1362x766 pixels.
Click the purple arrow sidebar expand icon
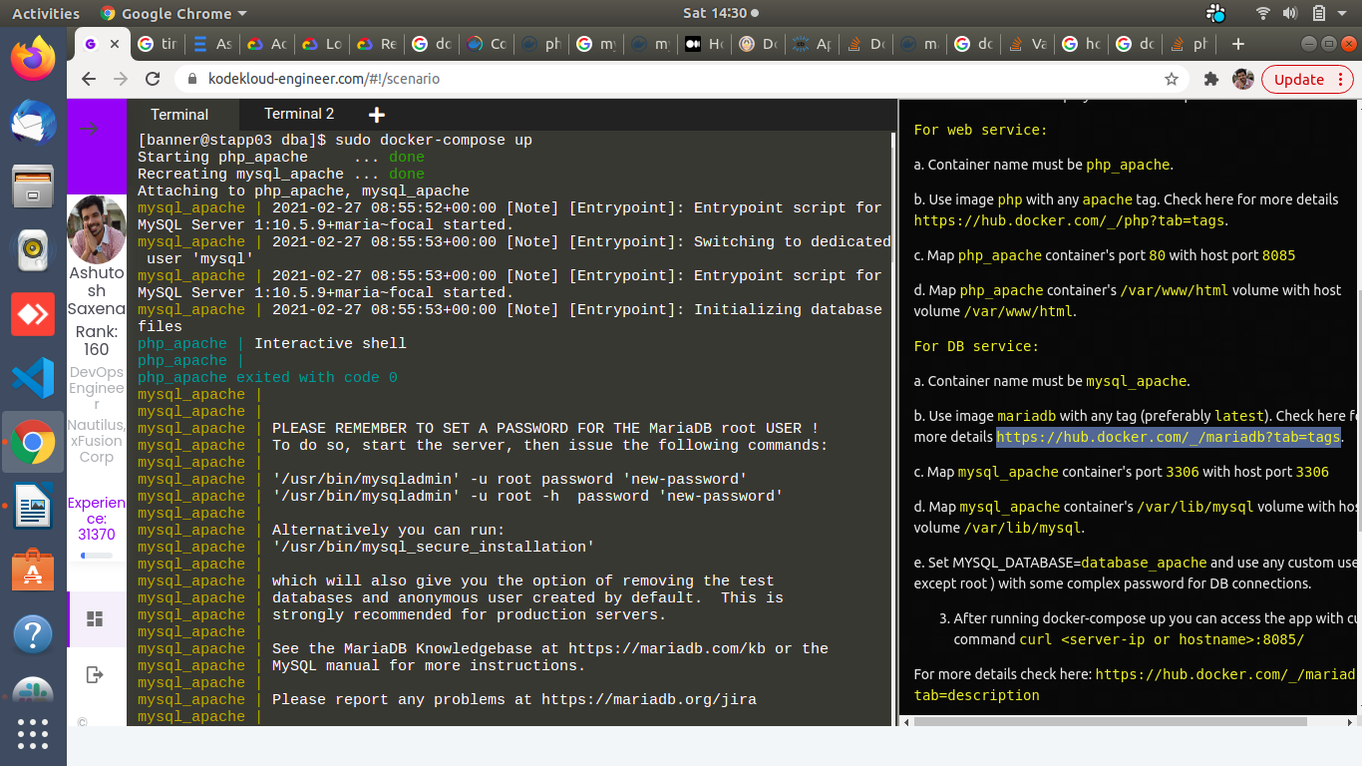(x=88, y=128)
